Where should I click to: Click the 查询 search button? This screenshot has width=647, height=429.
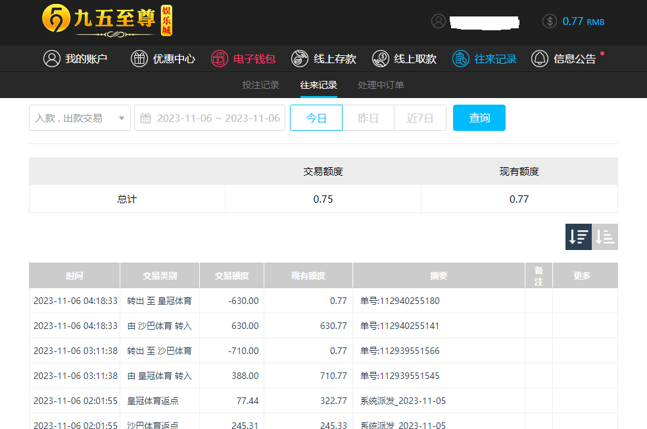(x=479, y=118)
